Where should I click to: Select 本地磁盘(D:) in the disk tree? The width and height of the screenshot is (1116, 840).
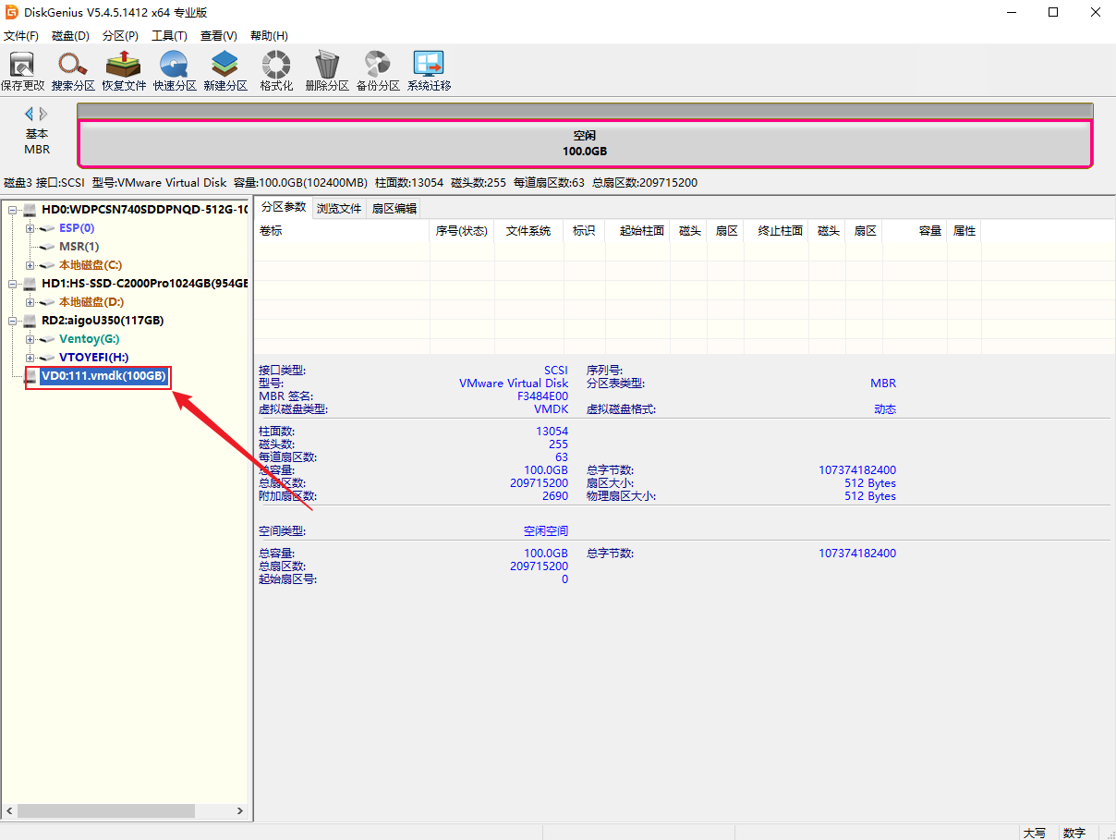(x=91, y=302)
